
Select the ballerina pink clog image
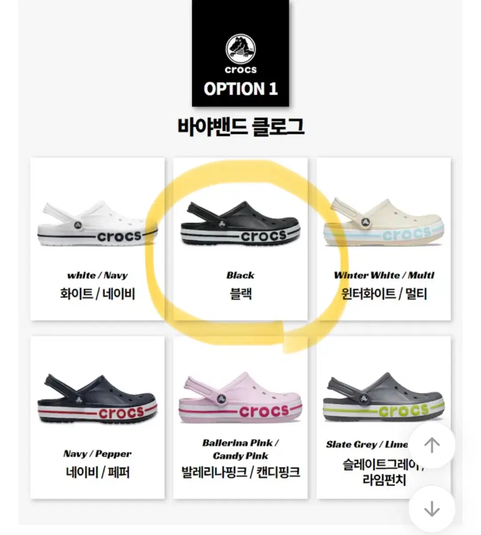pyautogui.click(x=240, y=397)
